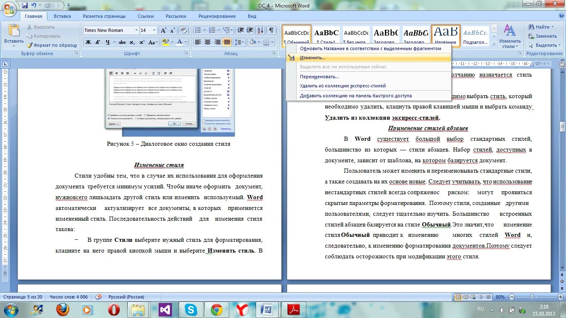Zoom out with minus button

tap(513, 297)
